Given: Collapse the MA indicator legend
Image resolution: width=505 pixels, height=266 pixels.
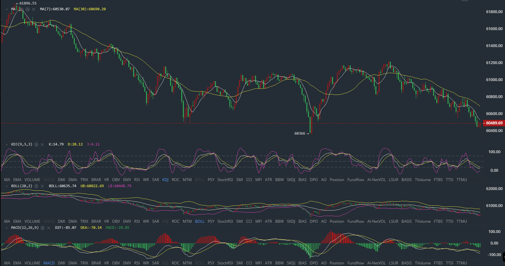Looking at the screenshot, I should pos(6,9).
